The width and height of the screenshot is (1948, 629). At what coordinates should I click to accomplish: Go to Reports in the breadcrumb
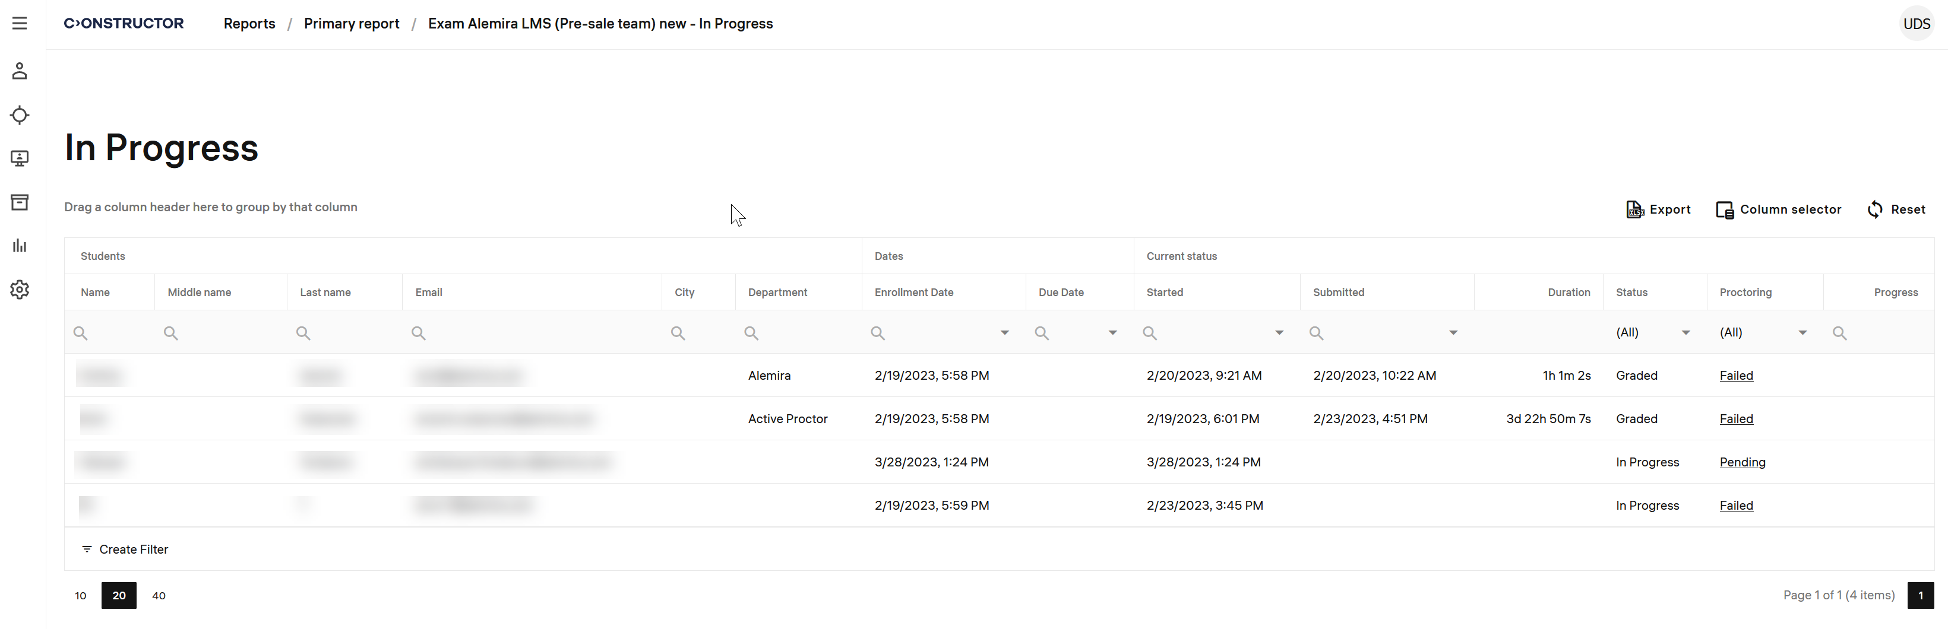point(249,23)
